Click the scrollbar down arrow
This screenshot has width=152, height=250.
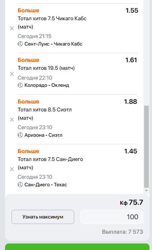coord(147,191)
